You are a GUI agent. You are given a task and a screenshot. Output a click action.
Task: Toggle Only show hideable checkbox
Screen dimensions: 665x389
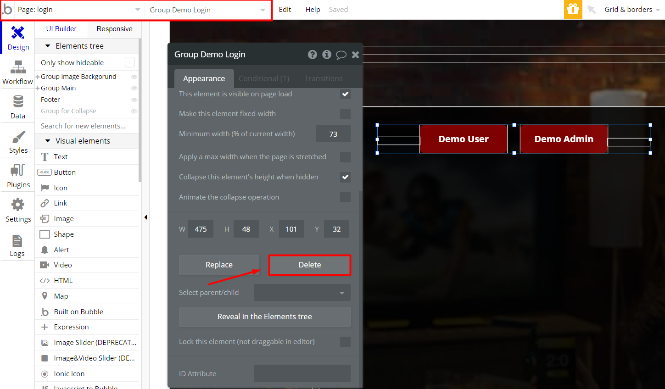130,62
